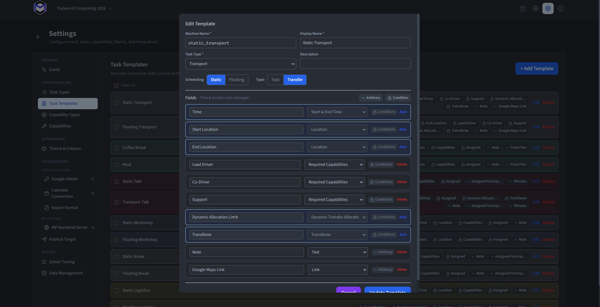Tick the Static Workshop template checkbox
This screenshot has width=600, height=307.
click(117, 223)
